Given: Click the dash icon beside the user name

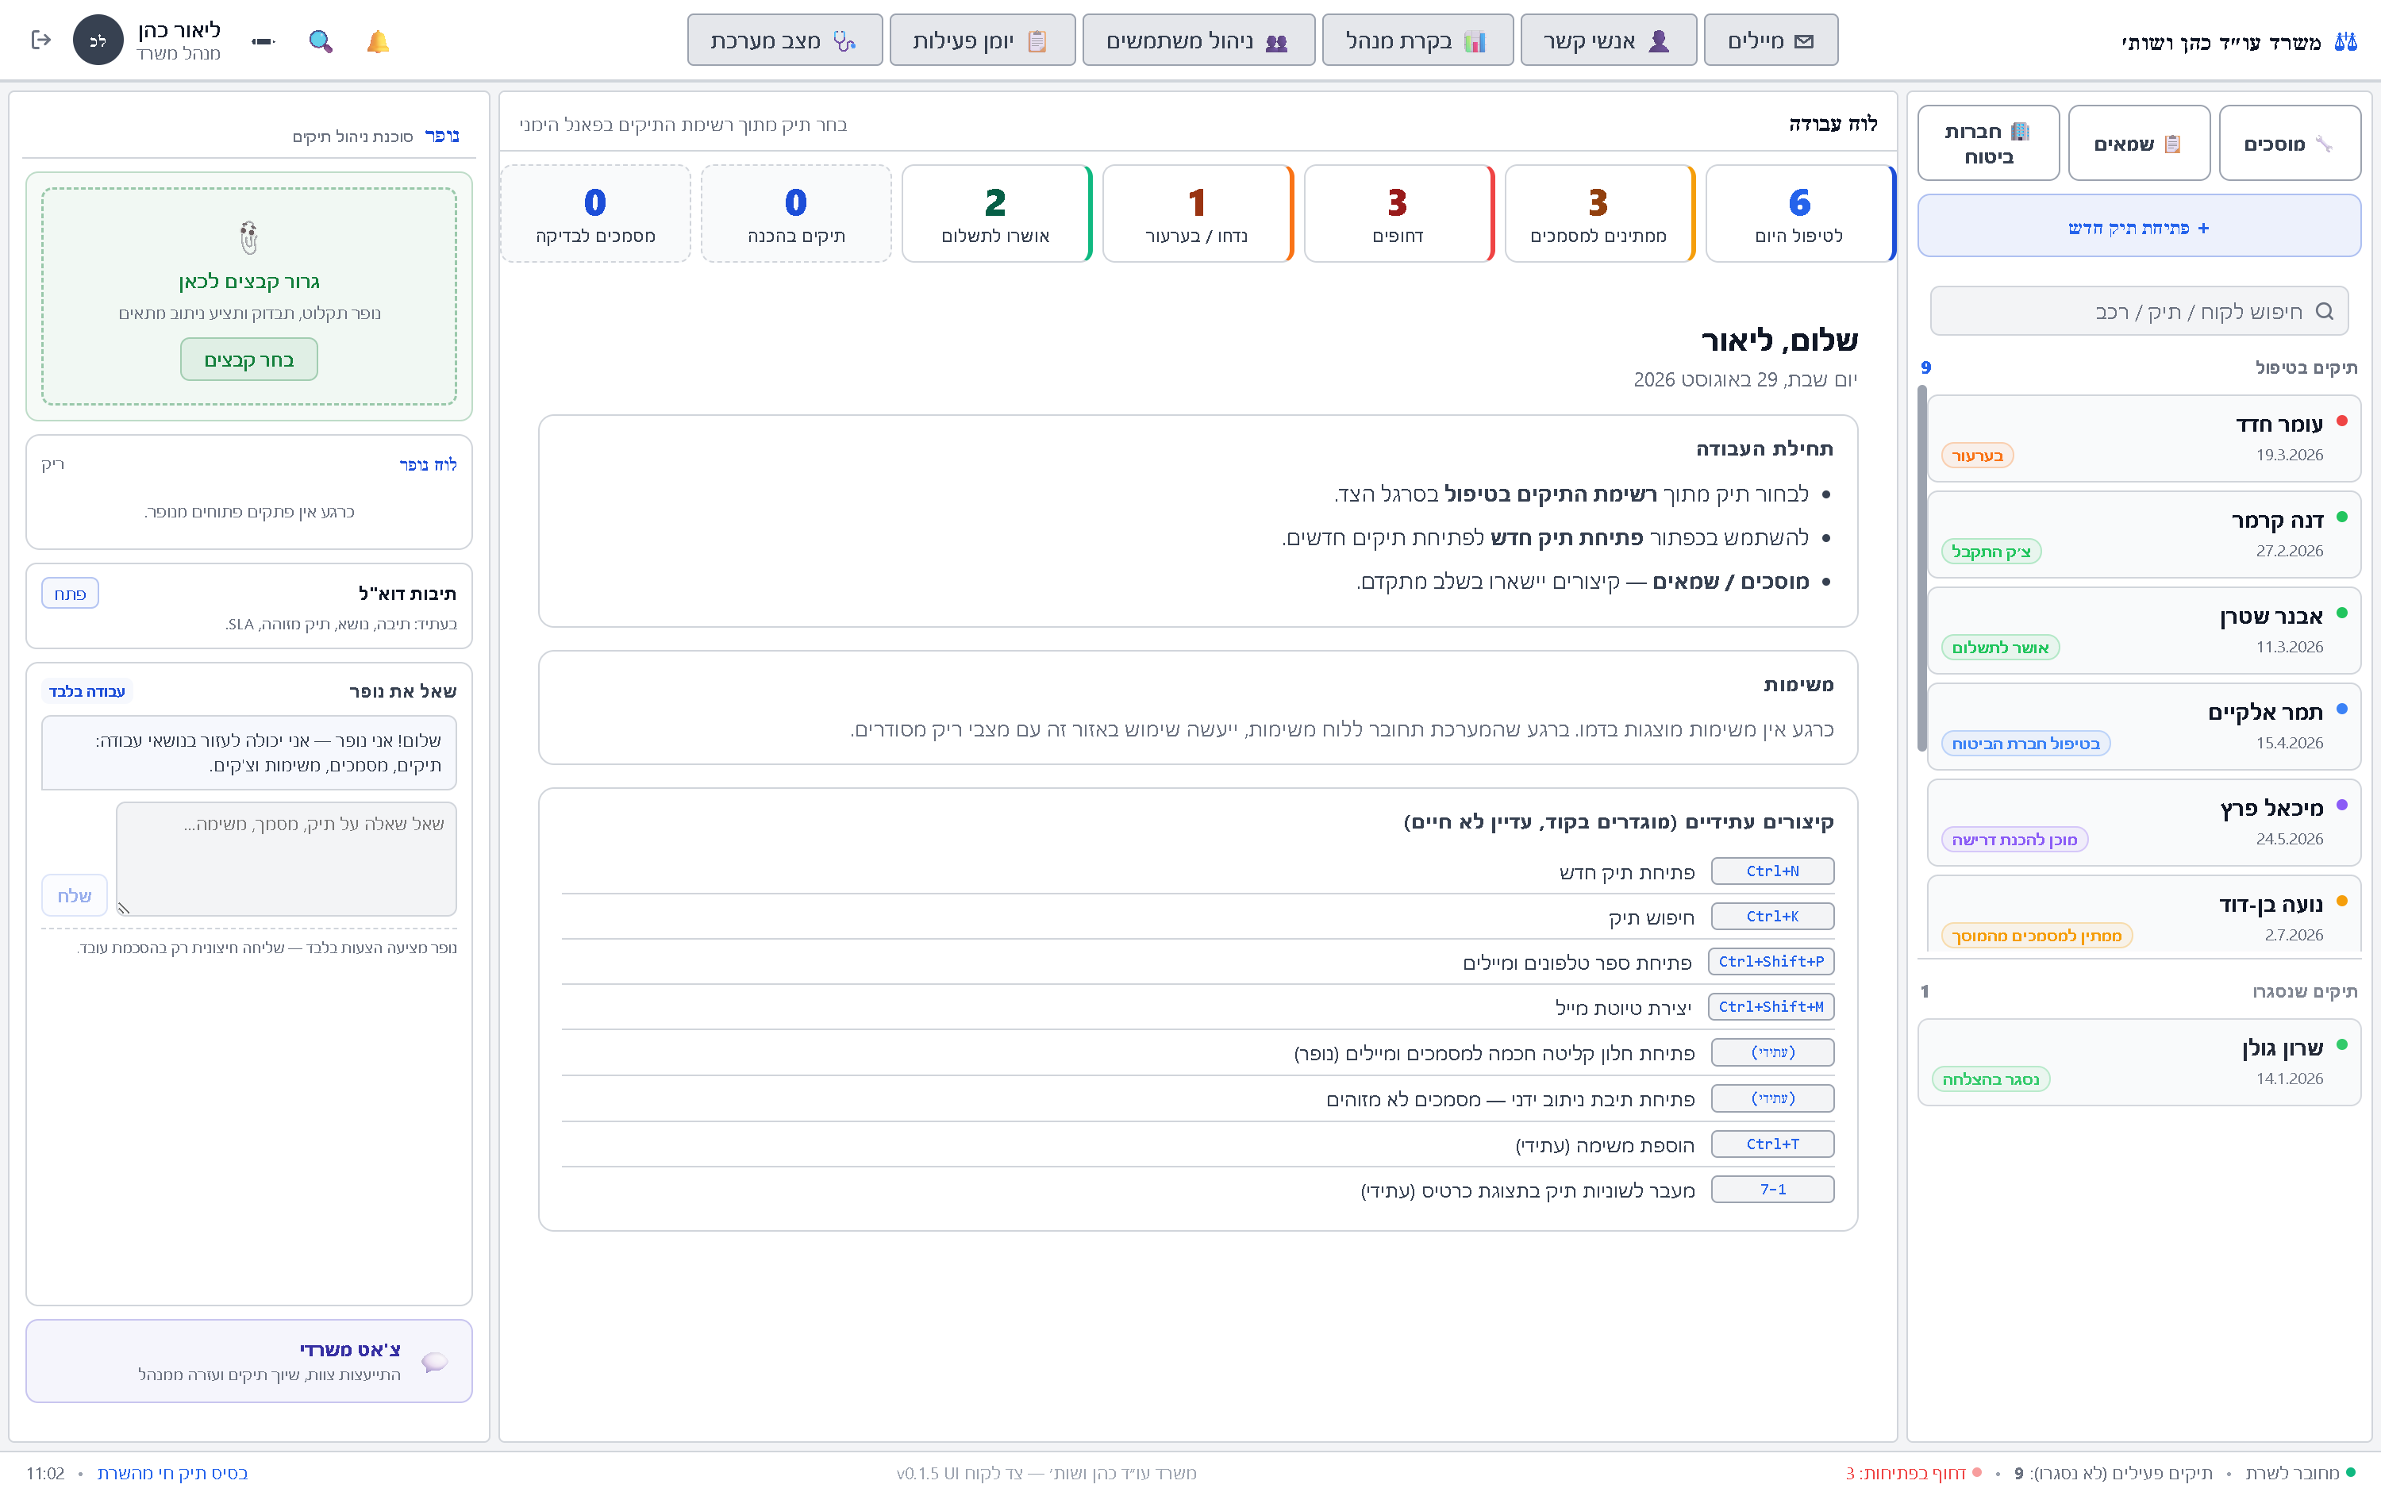Looking at the screenshot, I should 263,41.
